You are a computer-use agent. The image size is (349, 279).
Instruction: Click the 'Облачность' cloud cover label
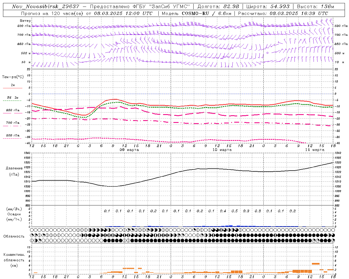[14, 236]
